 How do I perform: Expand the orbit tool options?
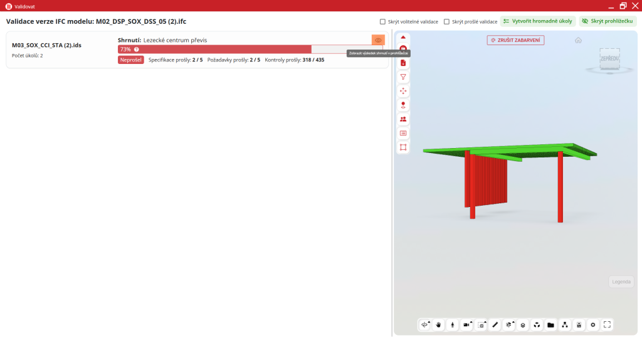coord(429,321)
